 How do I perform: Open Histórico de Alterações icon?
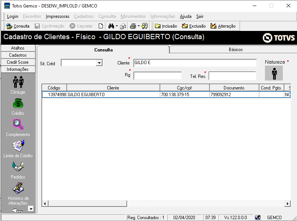pos(18,188)
